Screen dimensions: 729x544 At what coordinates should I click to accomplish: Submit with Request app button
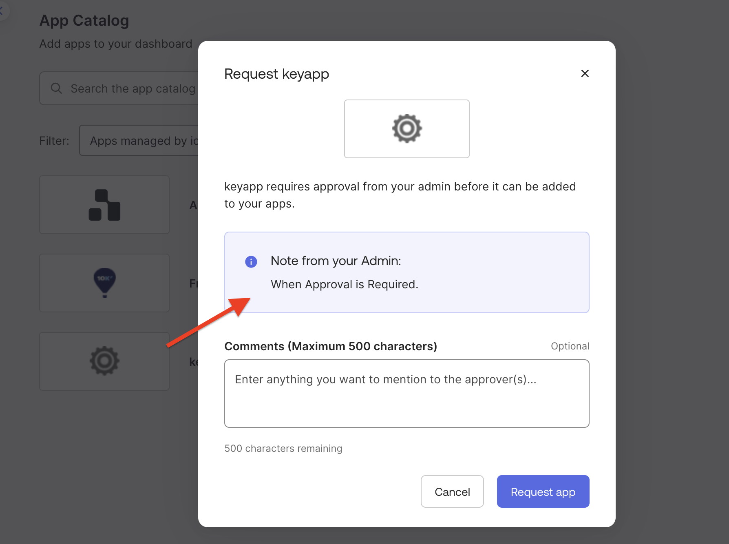[x=543, y=491]
